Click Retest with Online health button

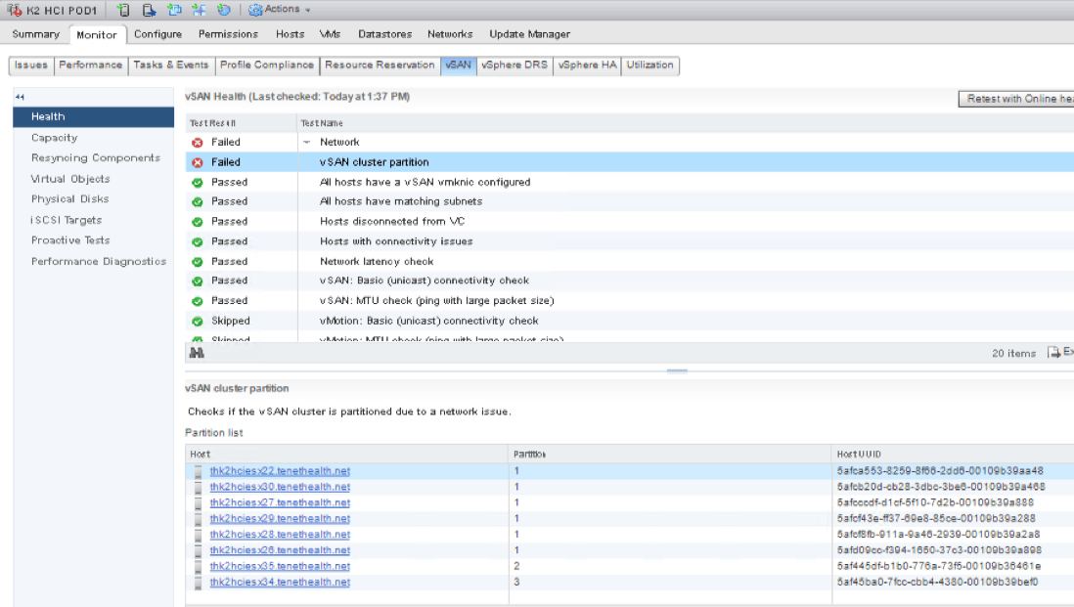tap(1016, 100)
